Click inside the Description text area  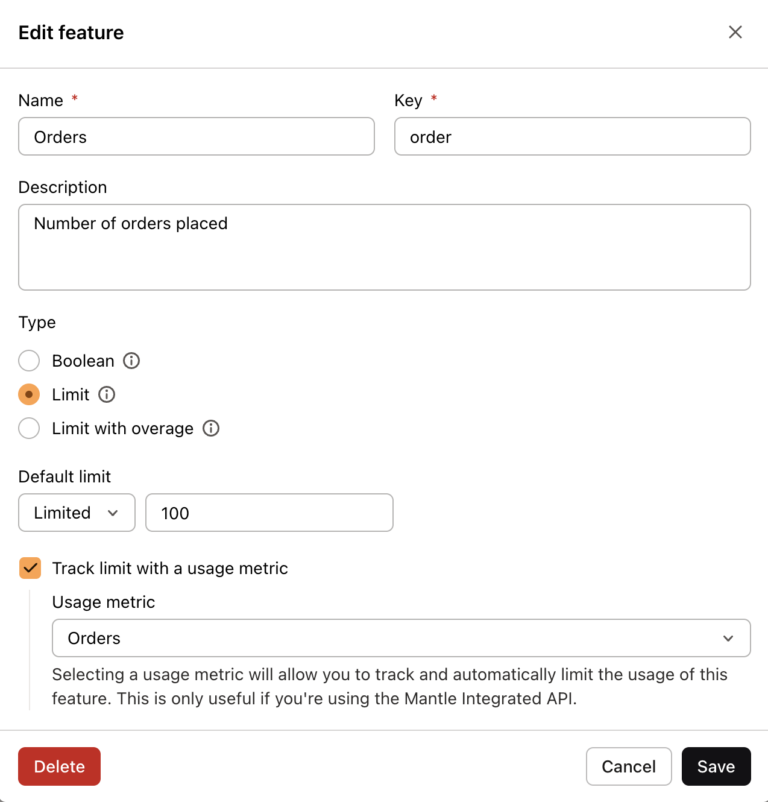[x=385, y=247]
